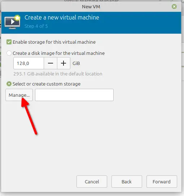The width and height of the screenshot is (184, 196).
Task: Click the New VM title bar
Action: [x=91, y=7]
